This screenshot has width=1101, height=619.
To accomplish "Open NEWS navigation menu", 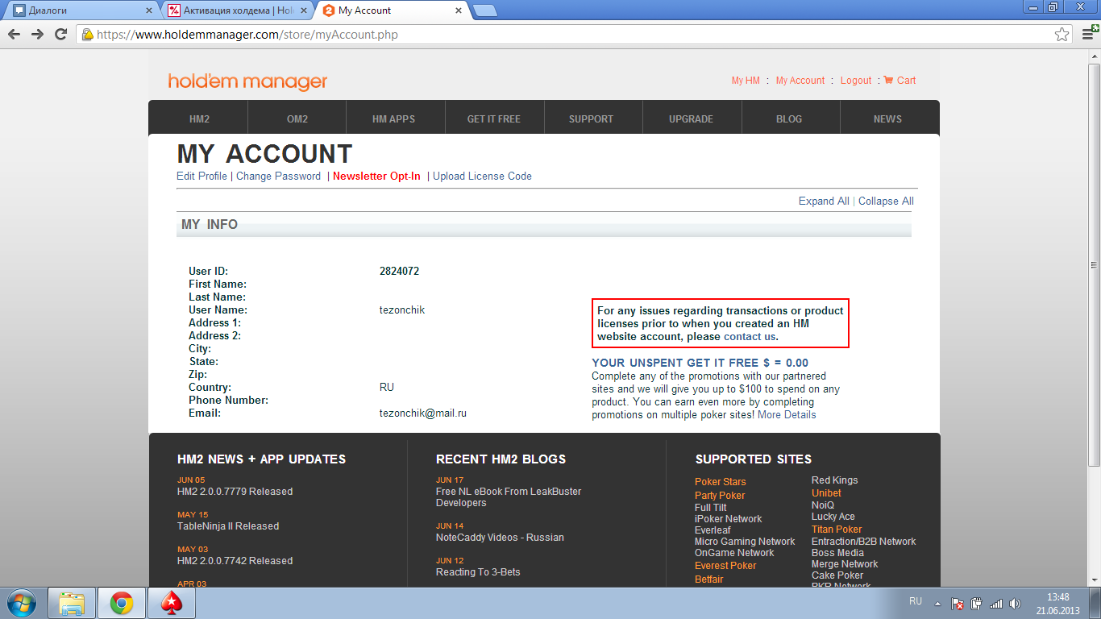I will [x=887, y=118].
